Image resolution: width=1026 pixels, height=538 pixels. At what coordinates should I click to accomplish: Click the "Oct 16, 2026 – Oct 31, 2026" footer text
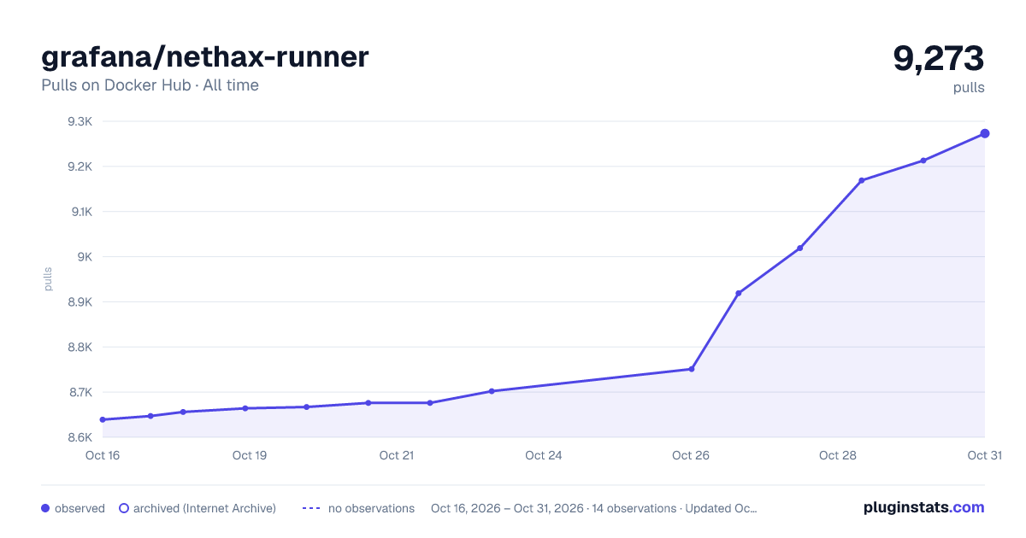click(x=507, y=508)
